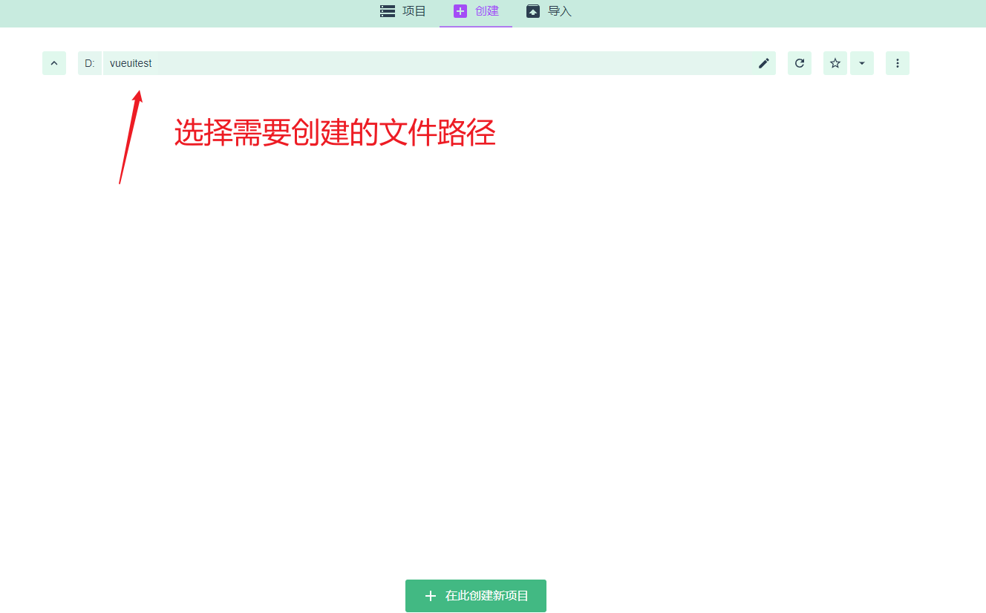Go up to the parent folder
This screenshot has height=613, width=986.
point(54,63)
